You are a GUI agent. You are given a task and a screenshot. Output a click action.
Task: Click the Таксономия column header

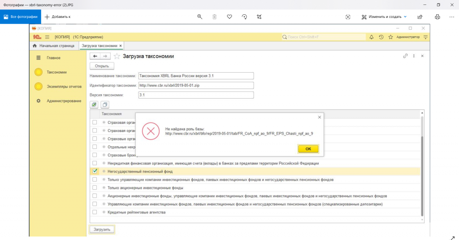point(112,113)
